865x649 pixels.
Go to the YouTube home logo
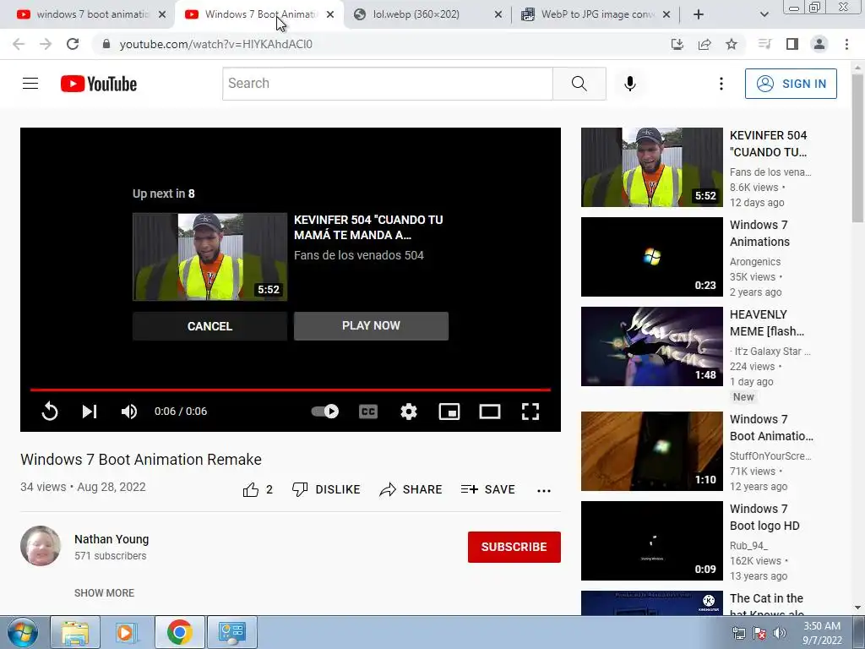[x=99, y=84]
